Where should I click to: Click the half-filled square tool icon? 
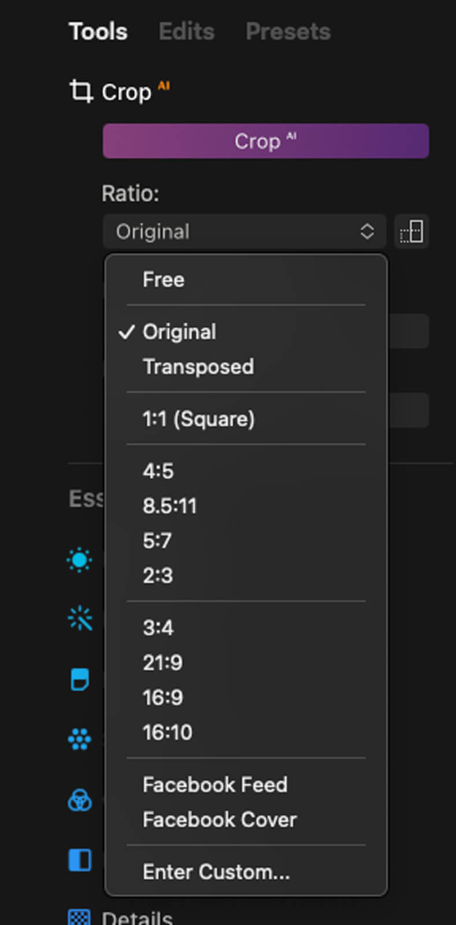(x=80, y=860)
